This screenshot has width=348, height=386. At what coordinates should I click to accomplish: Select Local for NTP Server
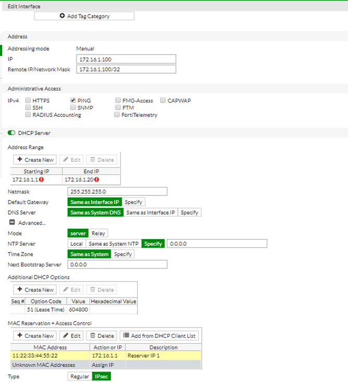[x=76, y=244]
